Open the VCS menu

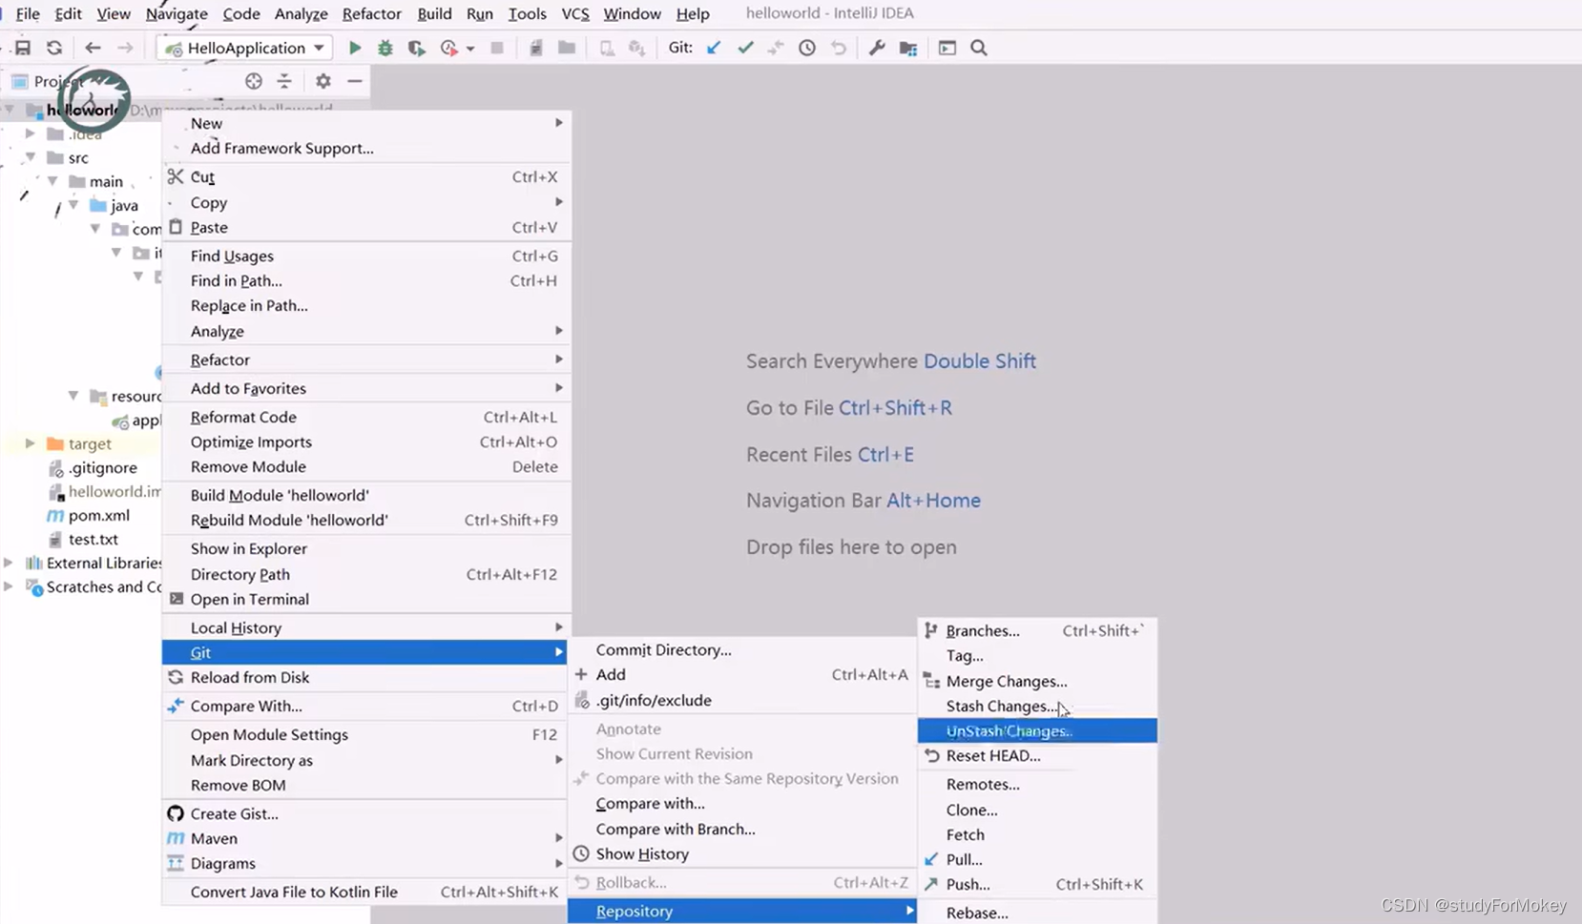(x=575, y=13)
